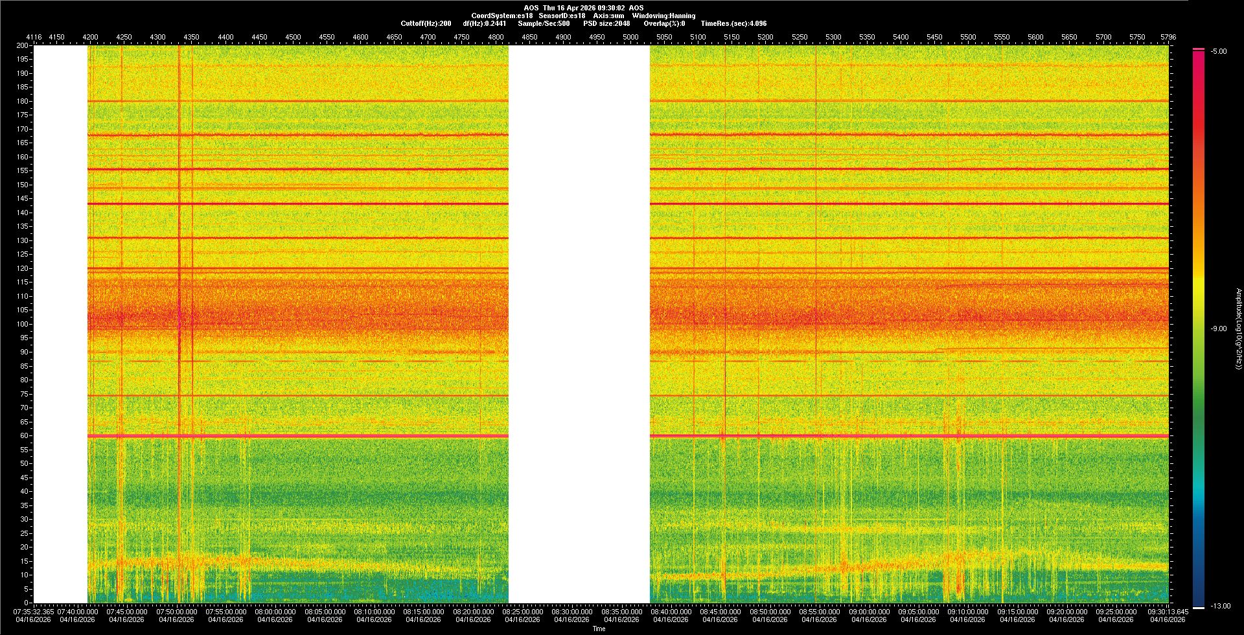Click the 09:30:13.645 end time label
The height and width of the screenshot is (635, 1244).
point(1167,612)
